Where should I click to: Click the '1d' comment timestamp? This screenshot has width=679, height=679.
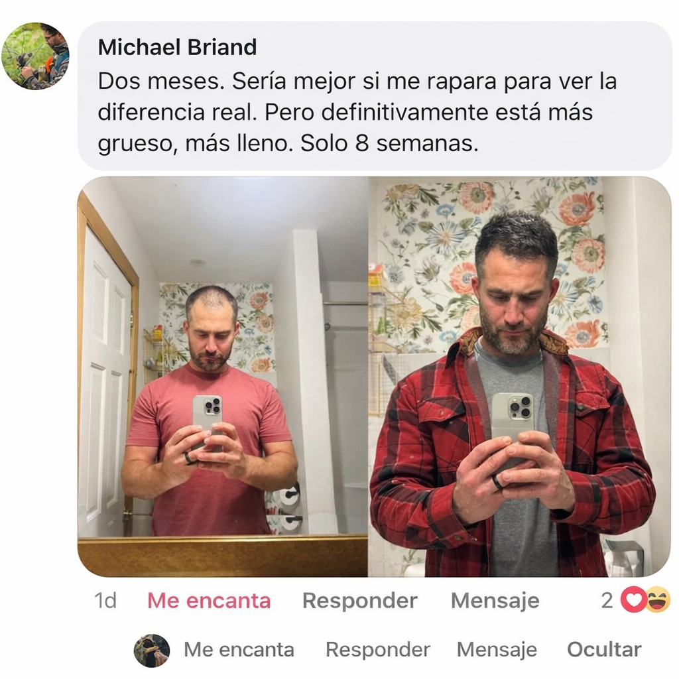105,601
